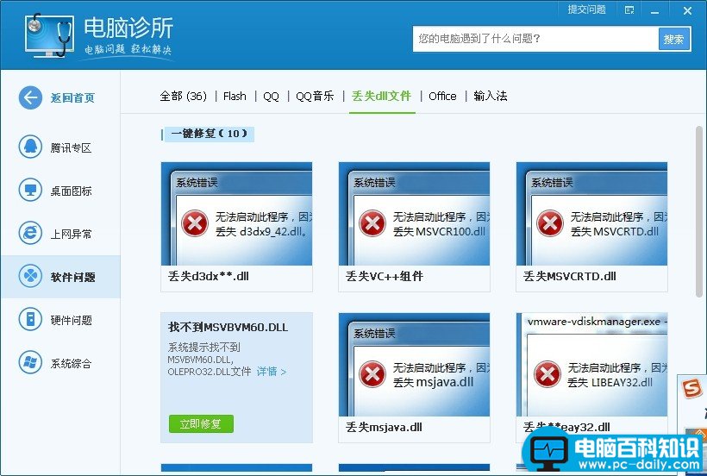
Task: Open the feedback icon beside 提交问题
Action: coord(629,10)
